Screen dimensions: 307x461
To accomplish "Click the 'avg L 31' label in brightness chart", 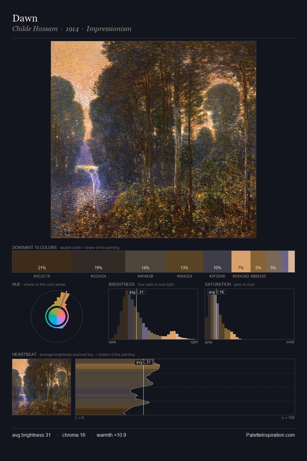I will (x=137, y=292).
